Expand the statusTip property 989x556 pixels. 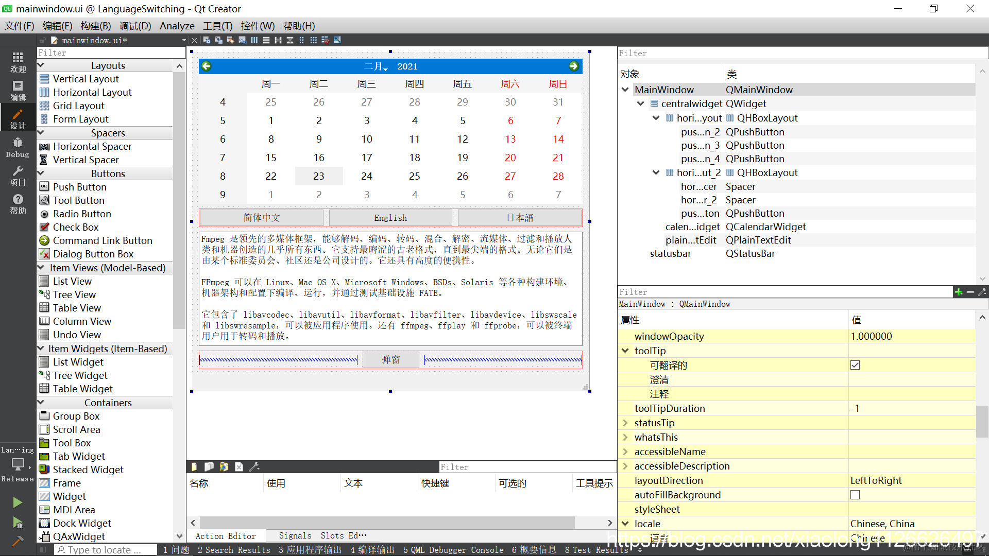tap(625, 423)
